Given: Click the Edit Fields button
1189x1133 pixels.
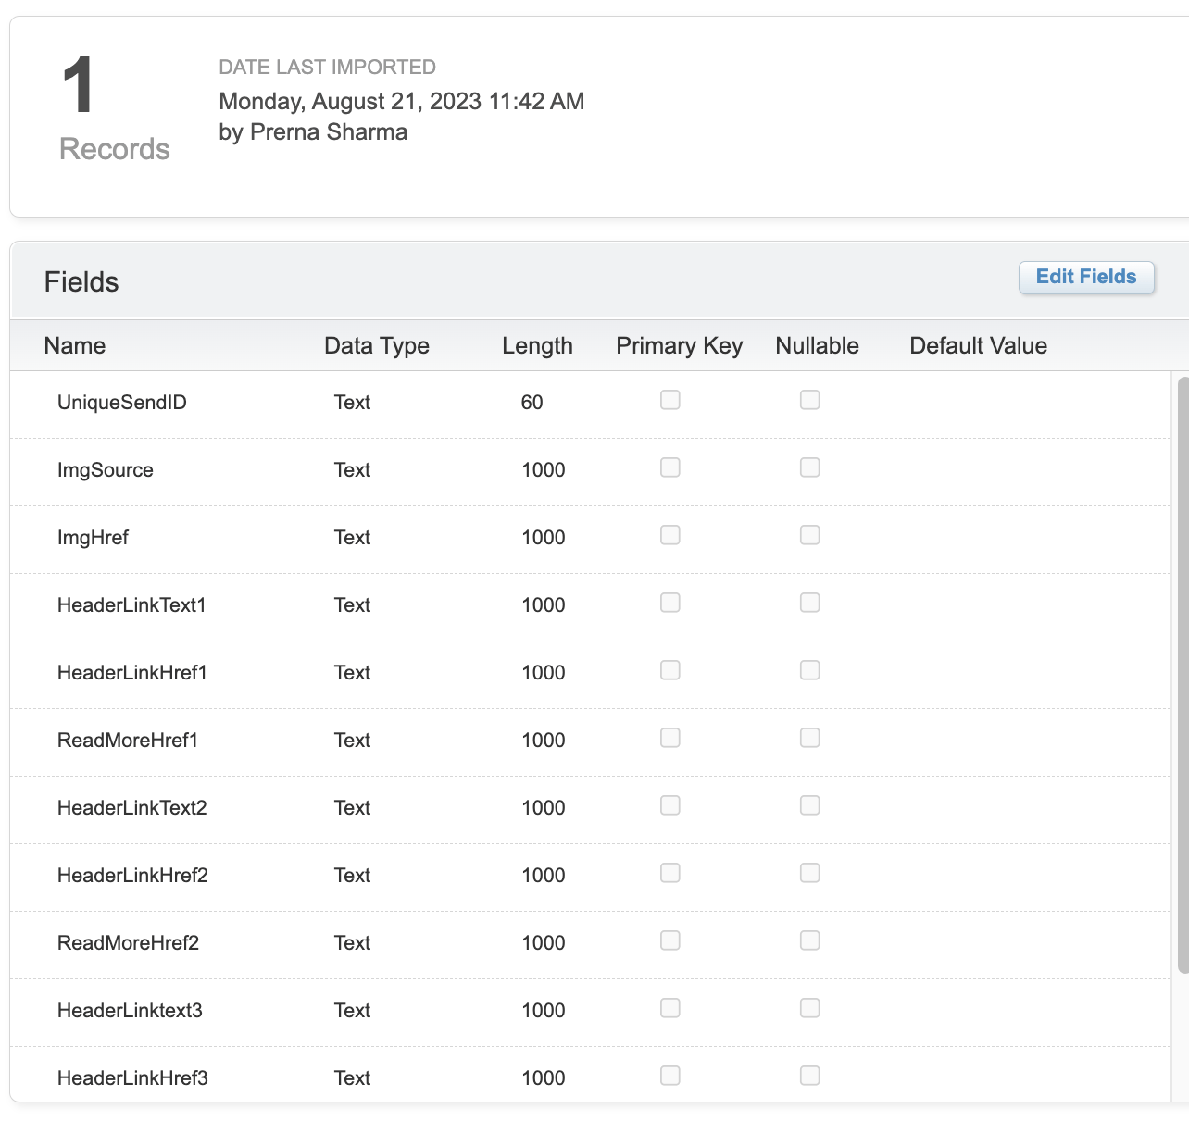Looking at the screenshot, I should pos(1086,277).
